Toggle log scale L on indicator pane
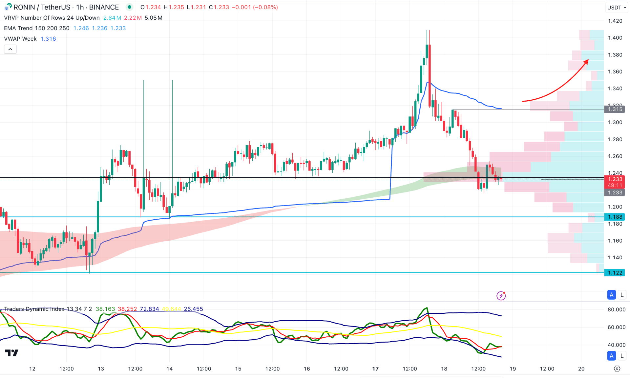 coord(621,356)
